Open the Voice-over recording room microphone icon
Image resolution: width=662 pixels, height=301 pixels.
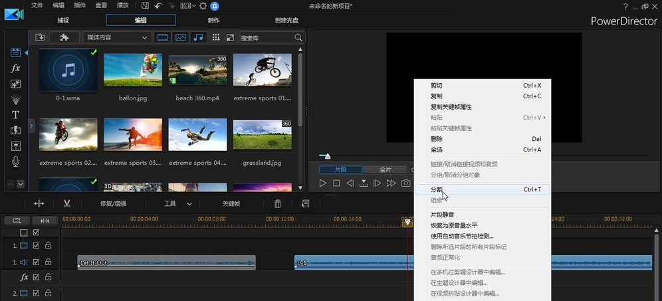coord(15,161)
